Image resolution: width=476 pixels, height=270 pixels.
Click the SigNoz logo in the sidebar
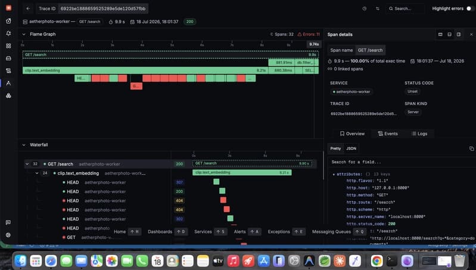click(x=8, y=8)
